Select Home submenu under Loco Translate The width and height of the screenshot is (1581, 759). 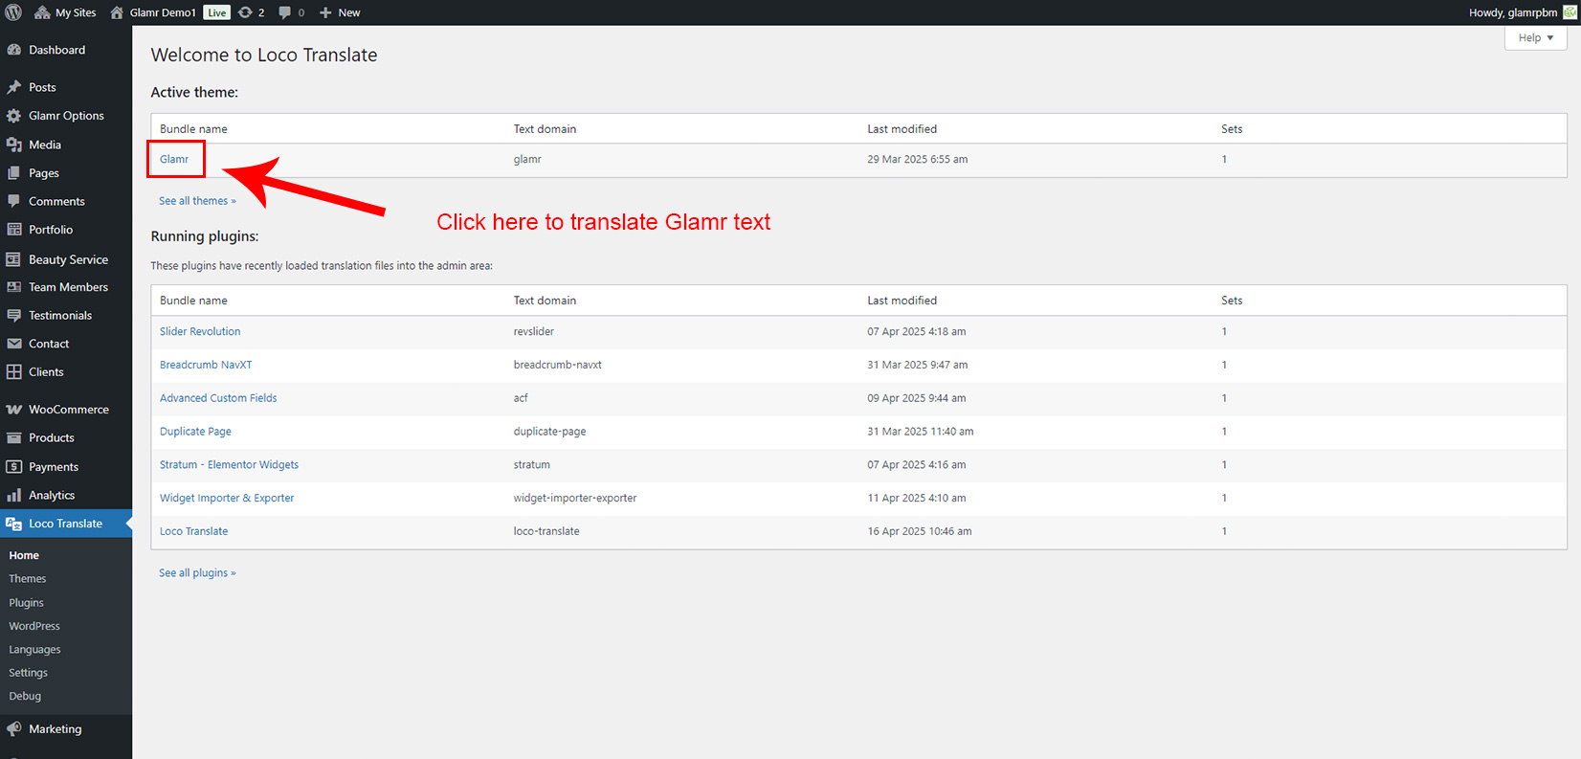pos(24,555)
